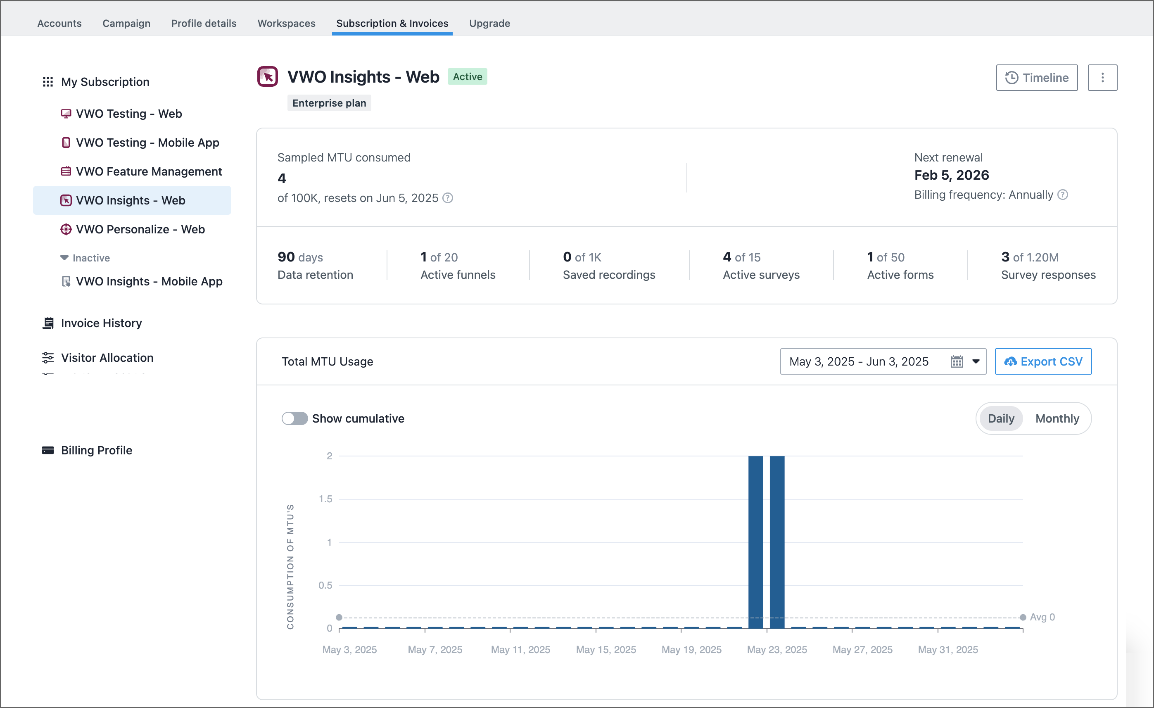Open the date range dropdown arrow
Viewport: 1154px width, 708px height.
pyautogui.click(x=976, y=361)
